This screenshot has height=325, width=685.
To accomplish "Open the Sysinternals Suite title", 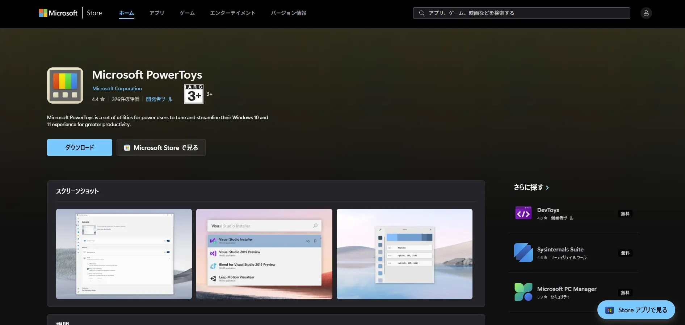I will (x=560, y=250).
